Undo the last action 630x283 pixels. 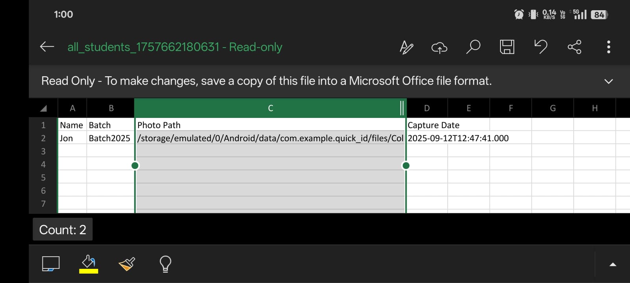pos(541,47)
